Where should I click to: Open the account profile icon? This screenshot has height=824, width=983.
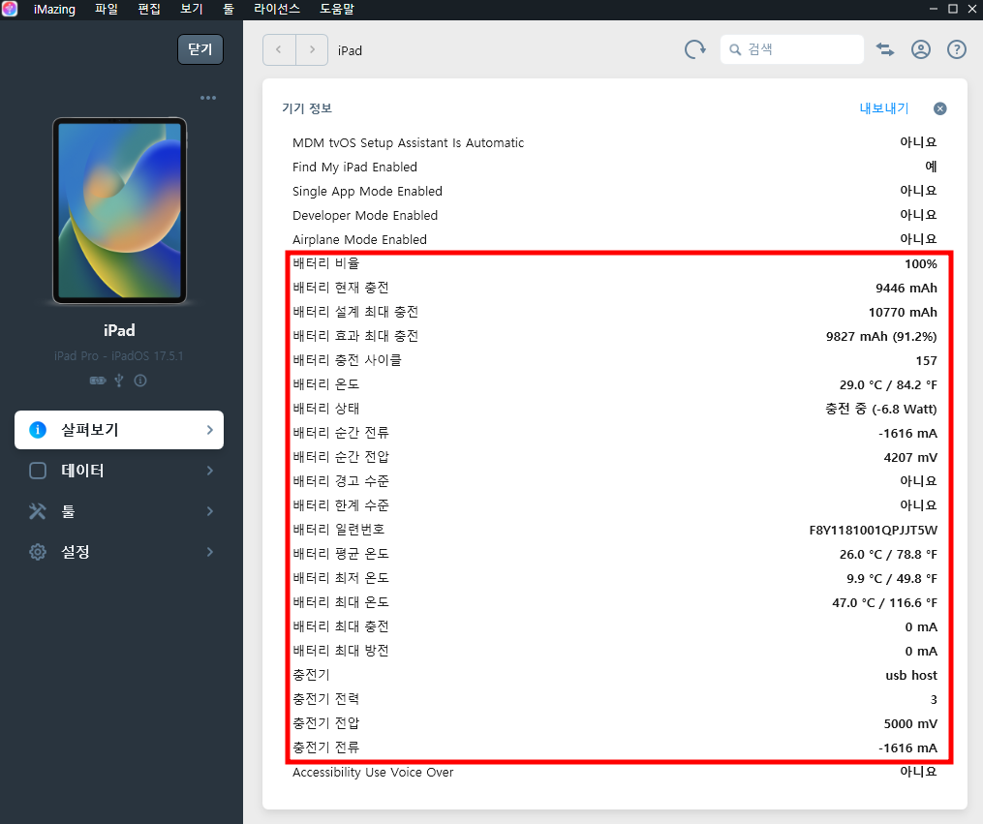click(921, 49)
